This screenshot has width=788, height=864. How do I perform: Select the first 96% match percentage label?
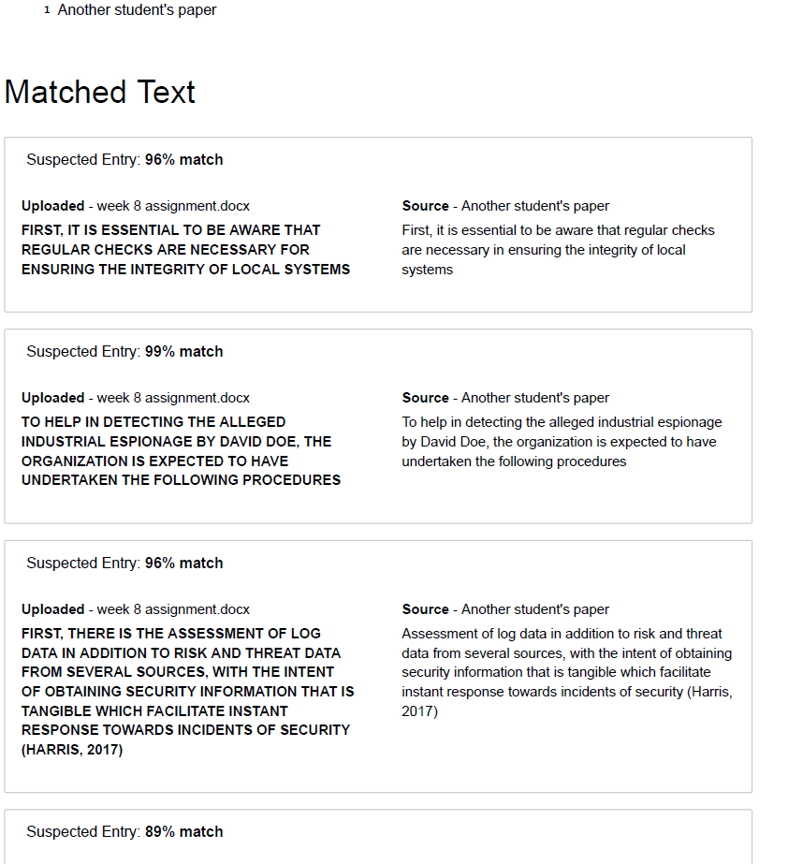184,160
